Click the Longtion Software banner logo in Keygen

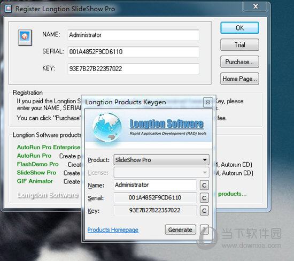[166, 124]
